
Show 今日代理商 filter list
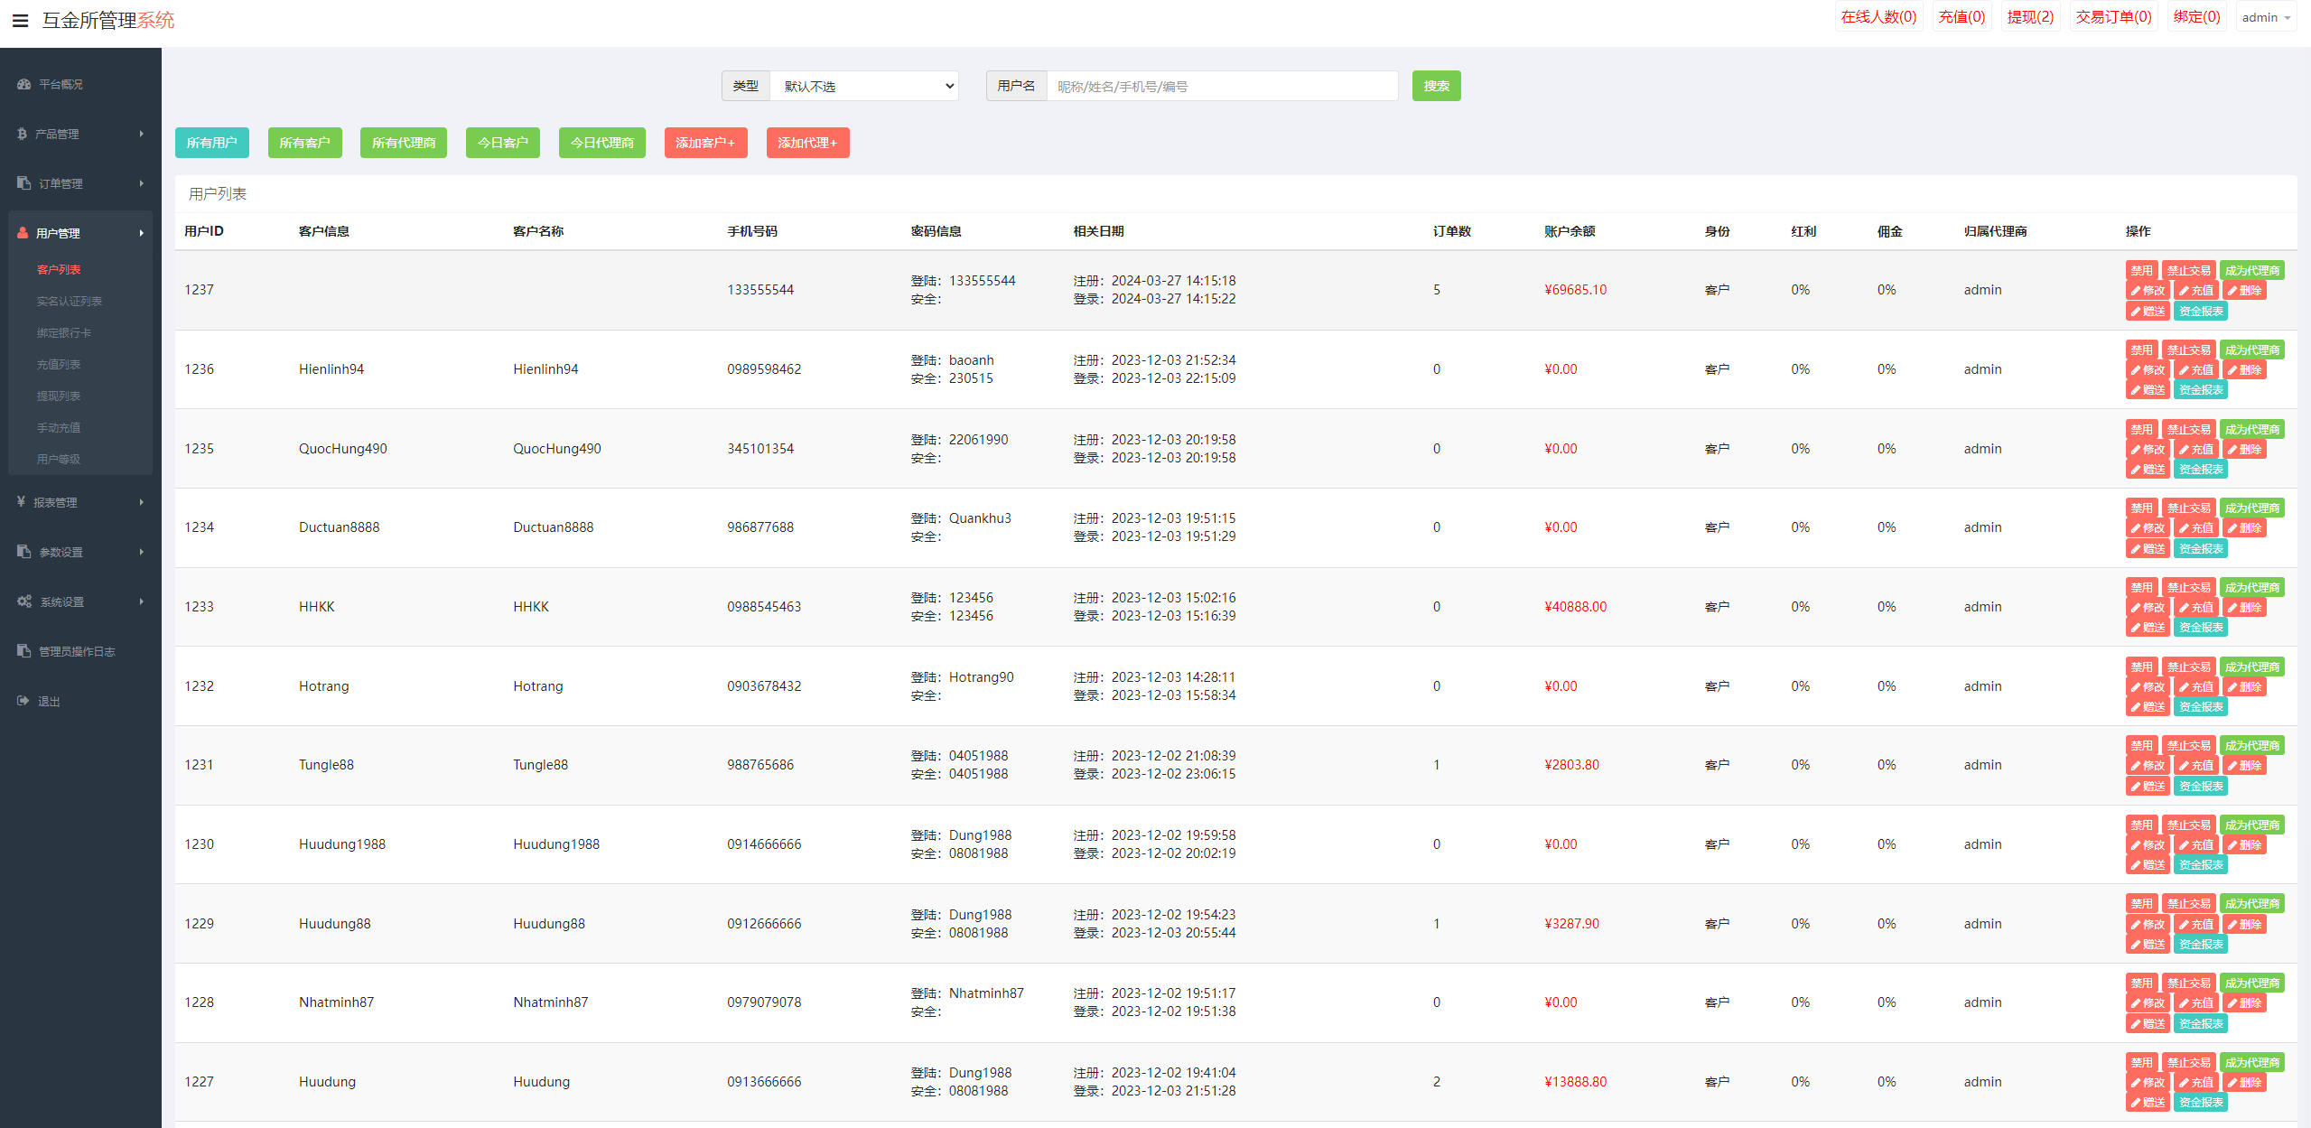pos(601,143)
